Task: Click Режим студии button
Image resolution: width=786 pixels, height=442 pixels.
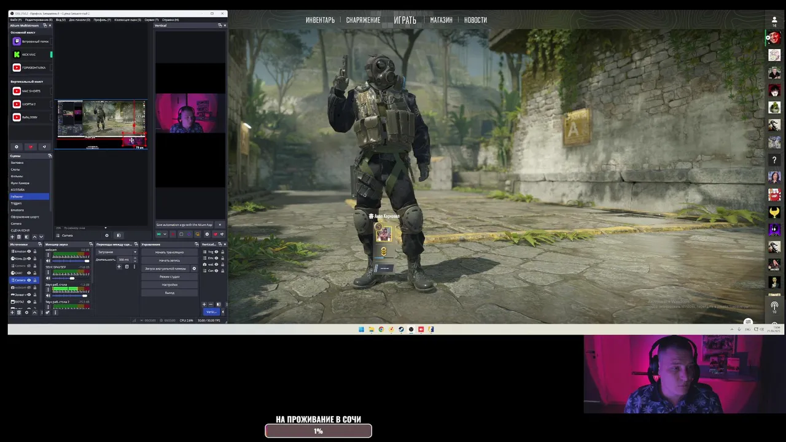Action: (x=169, y=276)
